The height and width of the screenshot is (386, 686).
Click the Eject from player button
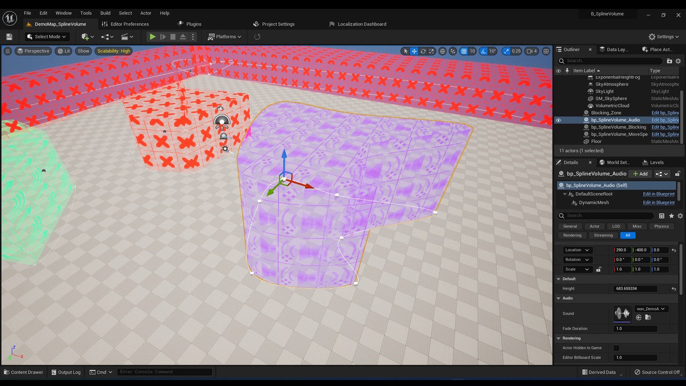[183, 36]
